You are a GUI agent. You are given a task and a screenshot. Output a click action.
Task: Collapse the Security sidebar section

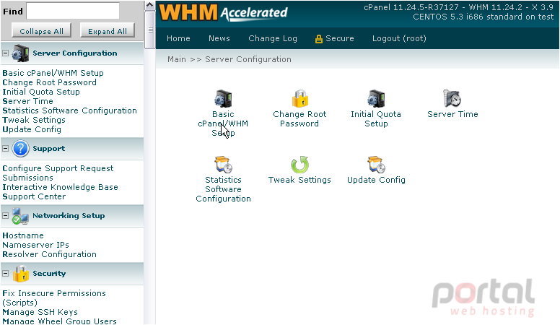[x=5, y=274]
